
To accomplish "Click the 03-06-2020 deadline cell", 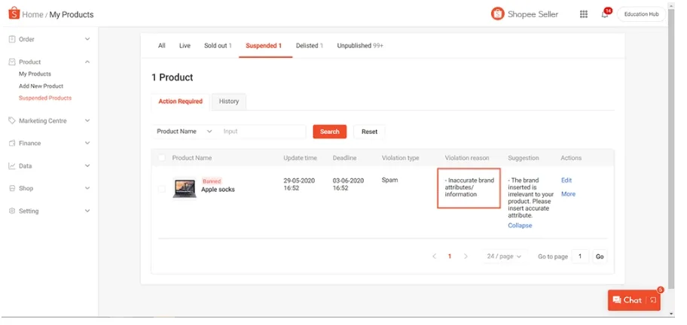I will [x=348, y=184].
